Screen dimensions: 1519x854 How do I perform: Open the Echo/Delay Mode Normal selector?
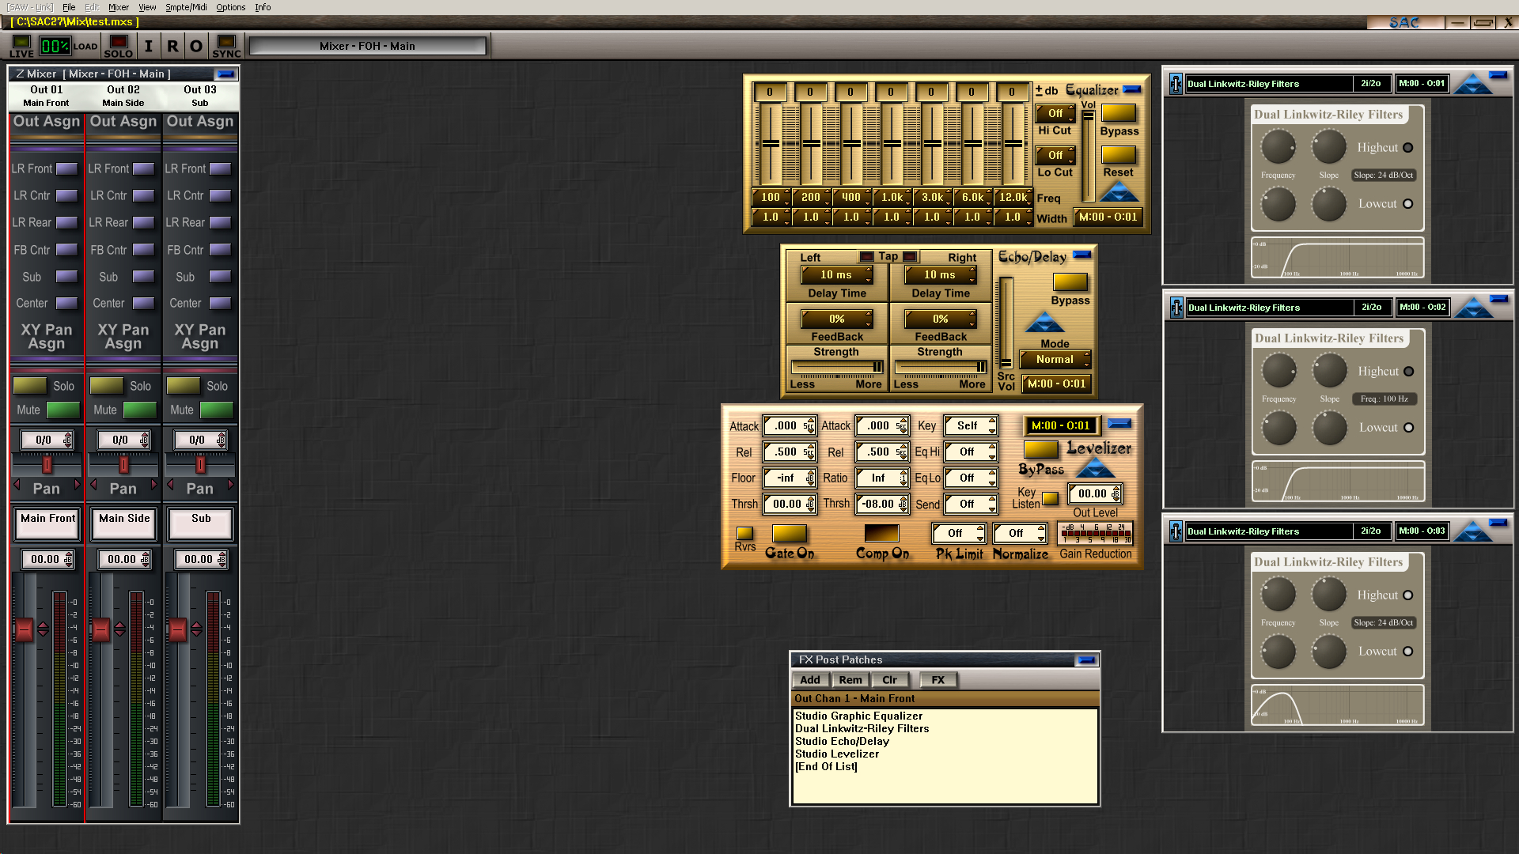1055,360
